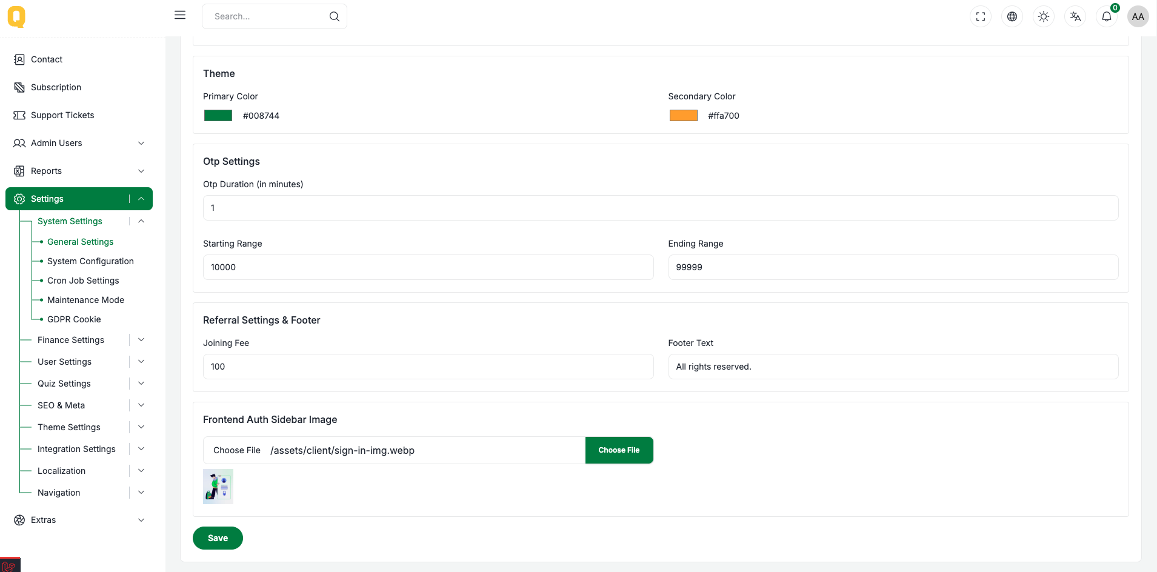Click the search magnifier icon
Screen dimensions: 1157x572
pos(334,16)
